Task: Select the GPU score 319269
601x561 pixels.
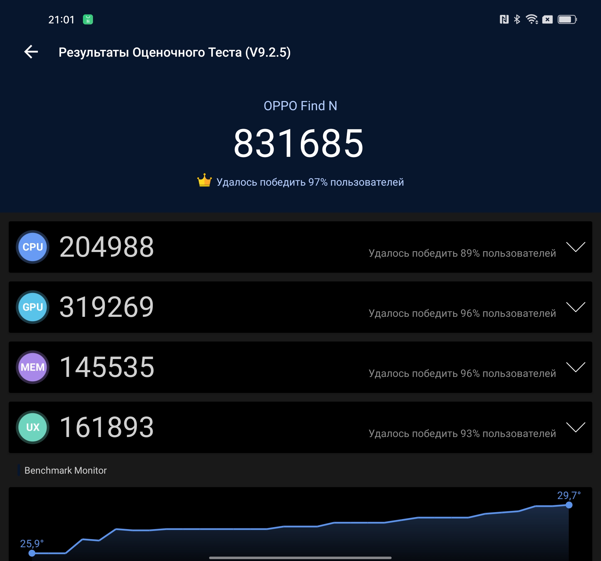Action: pyautogui.click(x=107, y=307)
